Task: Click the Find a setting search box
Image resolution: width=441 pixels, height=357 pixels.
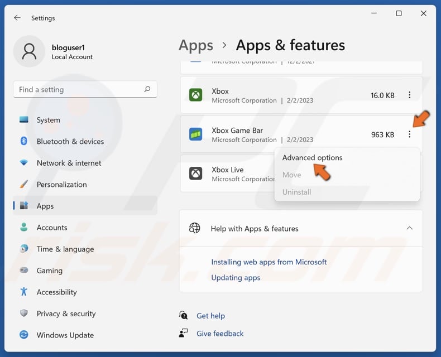Action: [78, 89]
